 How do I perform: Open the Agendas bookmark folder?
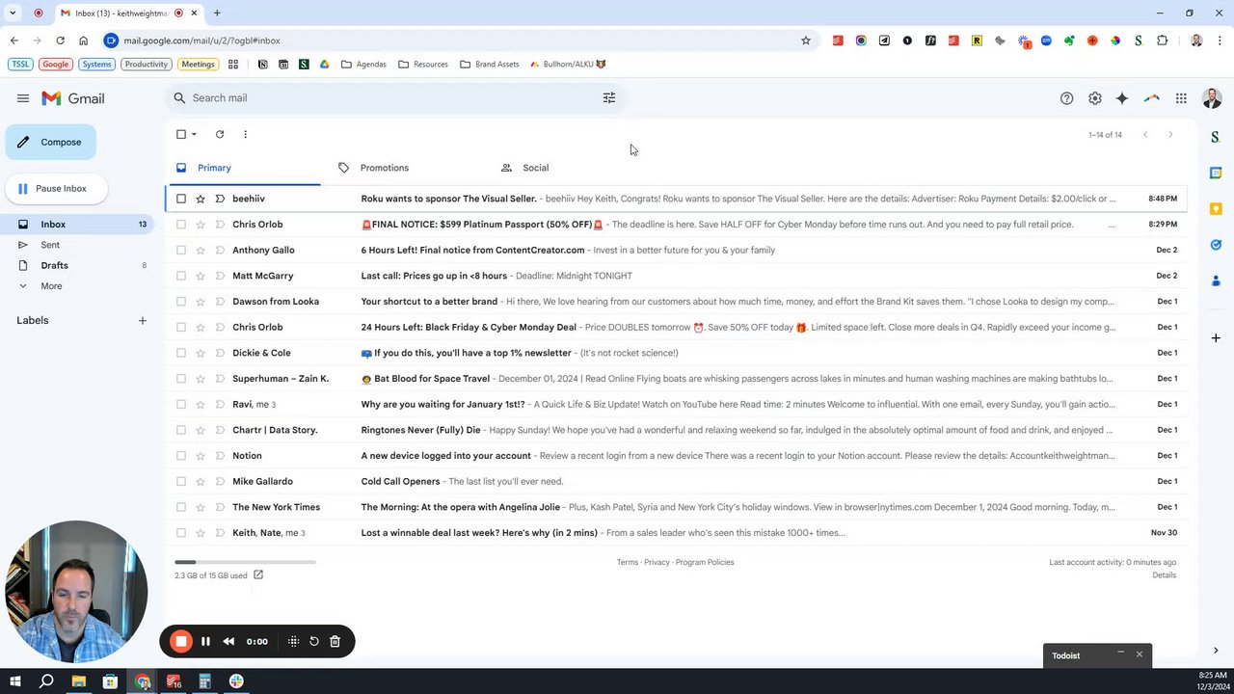(363, 65)
